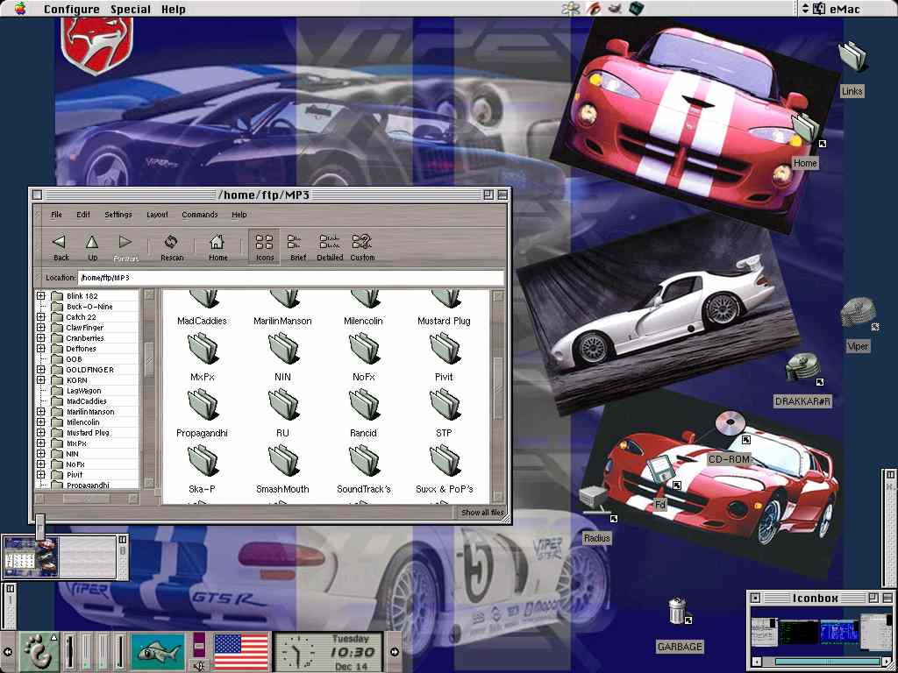Expand the Blink 182 tree node
This screenshot has height=673, width=898.
point(41,296)
